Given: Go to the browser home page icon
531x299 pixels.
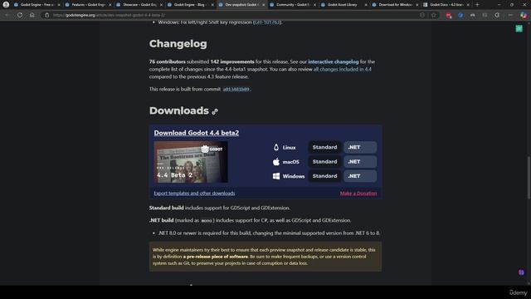Looking at the screenshot, I should click(x=32, y=15).
